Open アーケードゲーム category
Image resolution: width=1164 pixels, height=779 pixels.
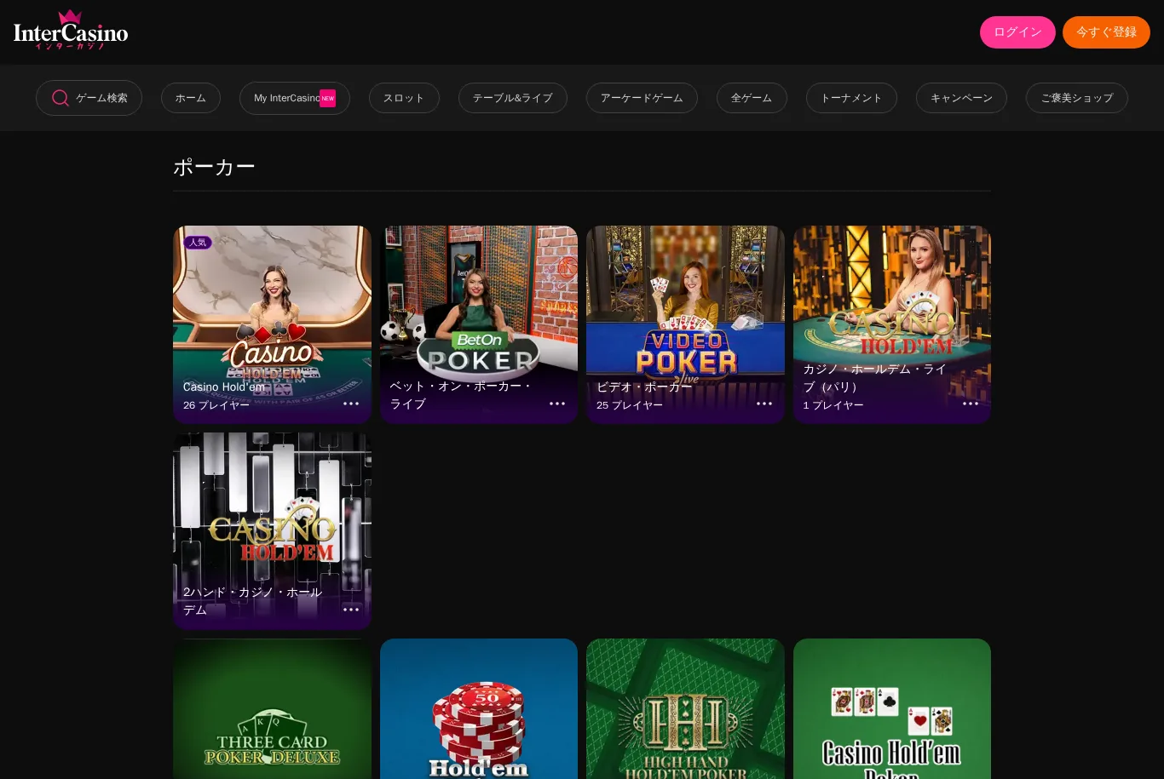point(642,98)
